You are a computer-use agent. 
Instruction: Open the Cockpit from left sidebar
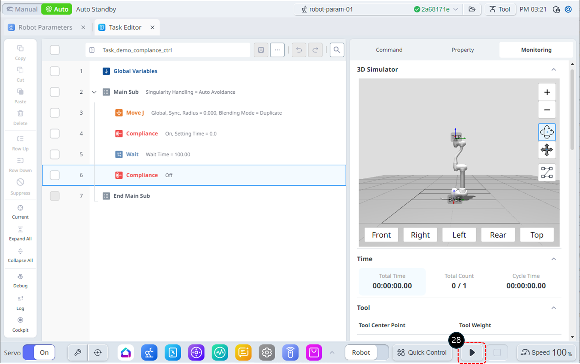[x=20, y=324]
